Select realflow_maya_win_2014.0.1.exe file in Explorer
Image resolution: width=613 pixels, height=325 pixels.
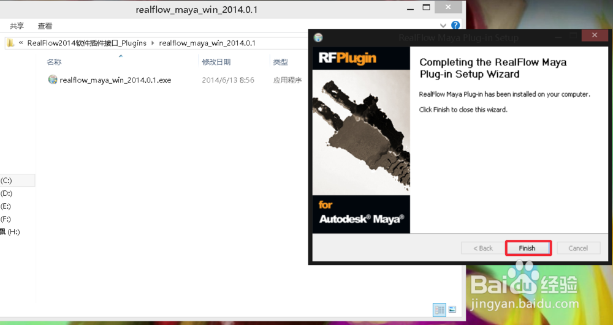pyautogui.click(x=115, y=80)
